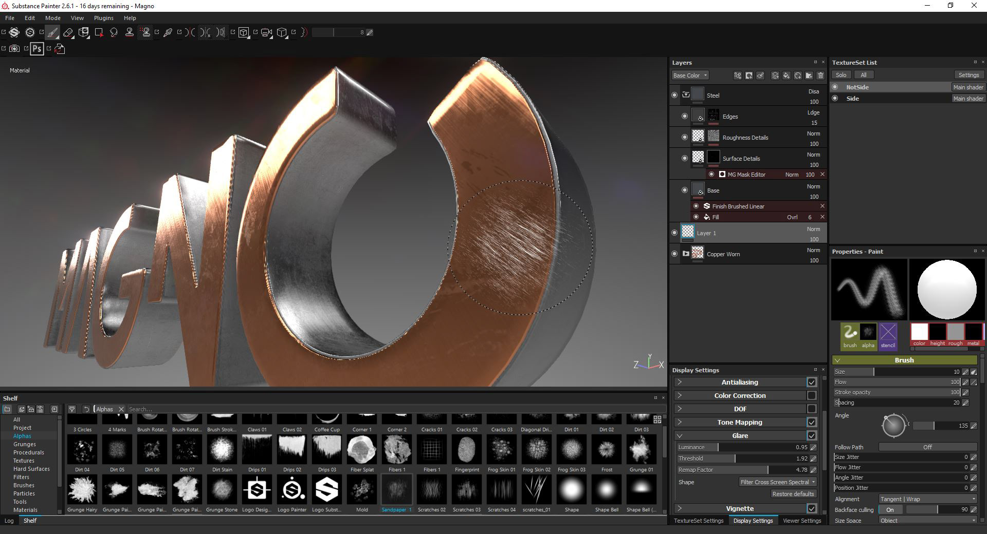The image size is (987, 534).
Task: Click Restore defaults in Glare
Action: (x=793, y=494)
